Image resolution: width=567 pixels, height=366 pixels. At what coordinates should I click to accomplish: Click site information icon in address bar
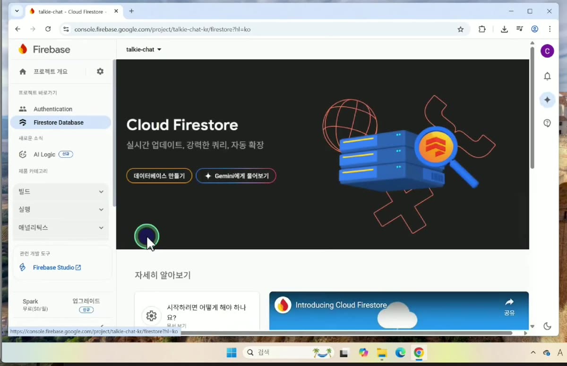coord(66,29)
